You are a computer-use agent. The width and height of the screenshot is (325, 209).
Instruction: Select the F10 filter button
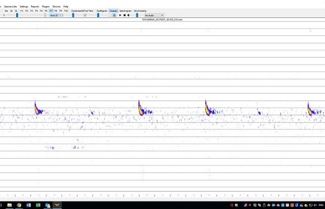(x=66, y=10)
